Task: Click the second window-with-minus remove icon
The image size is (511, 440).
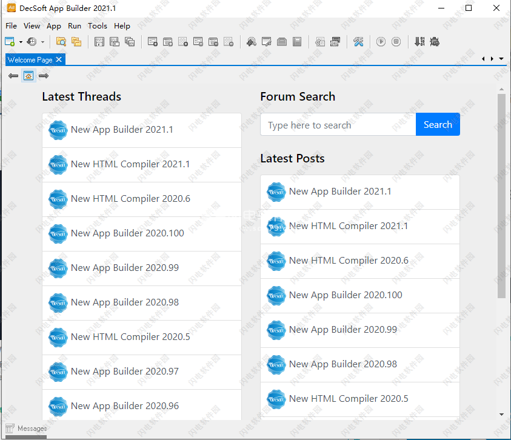Action: pos(213,42)
